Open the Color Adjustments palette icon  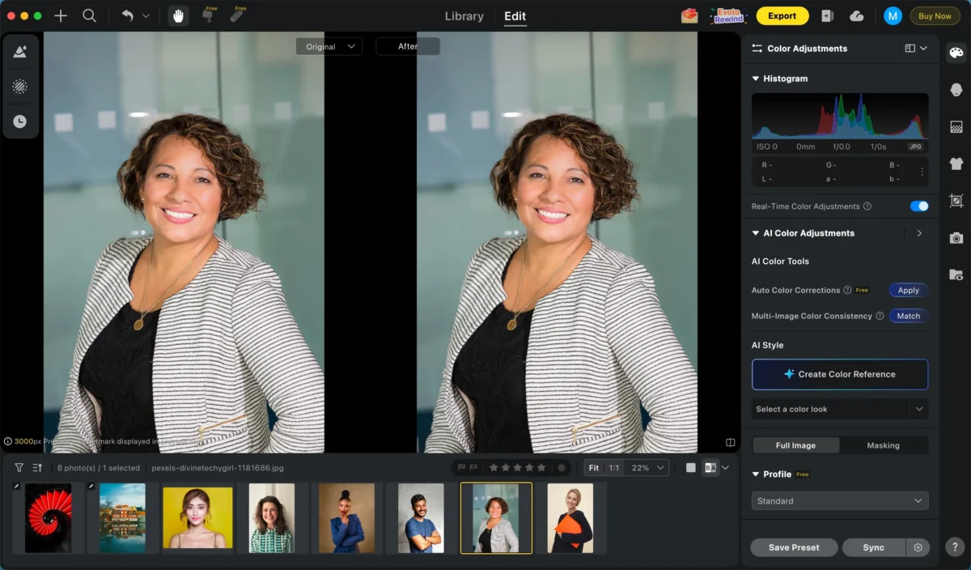click(x=956, y=53)
